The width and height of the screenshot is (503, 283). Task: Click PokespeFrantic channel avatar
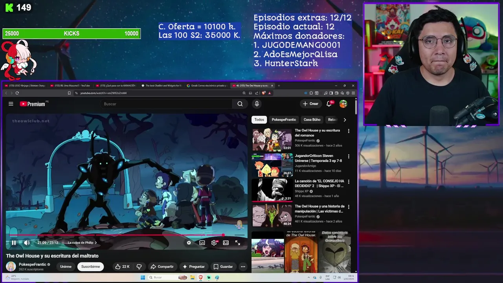(x=11, y=266)
